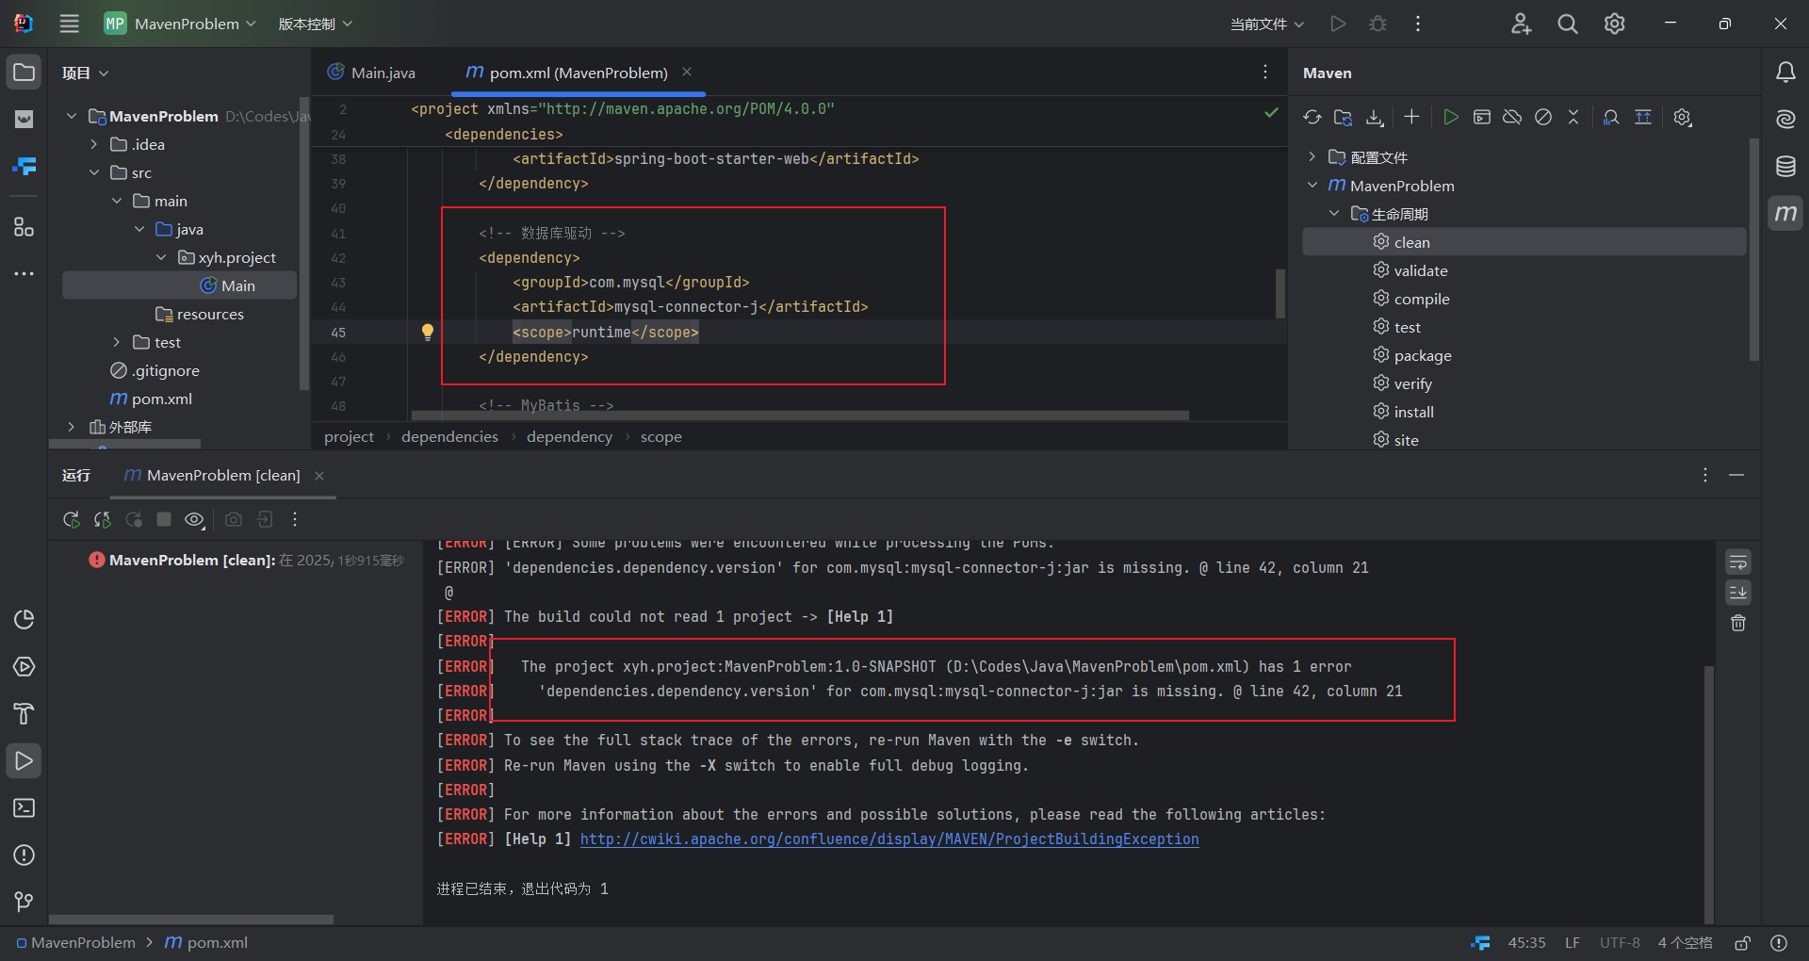Reload all Maven projects
The image size is (1809, 961).
coord(1312,118)
